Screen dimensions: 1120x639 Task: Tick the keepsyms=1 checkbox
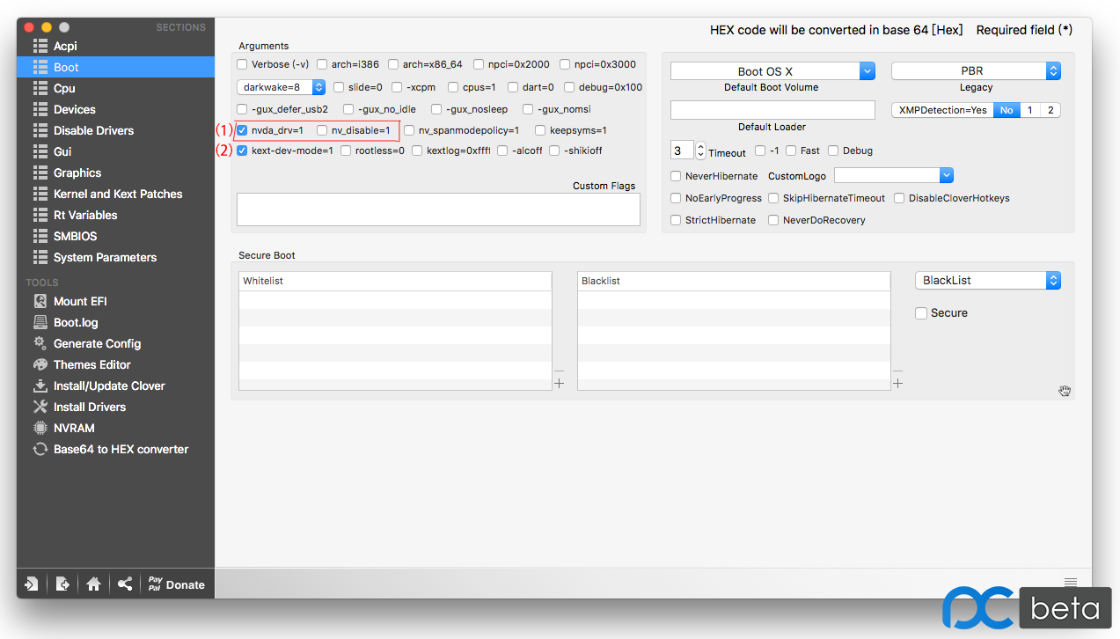pyautogui.click(x=541, y=130)
